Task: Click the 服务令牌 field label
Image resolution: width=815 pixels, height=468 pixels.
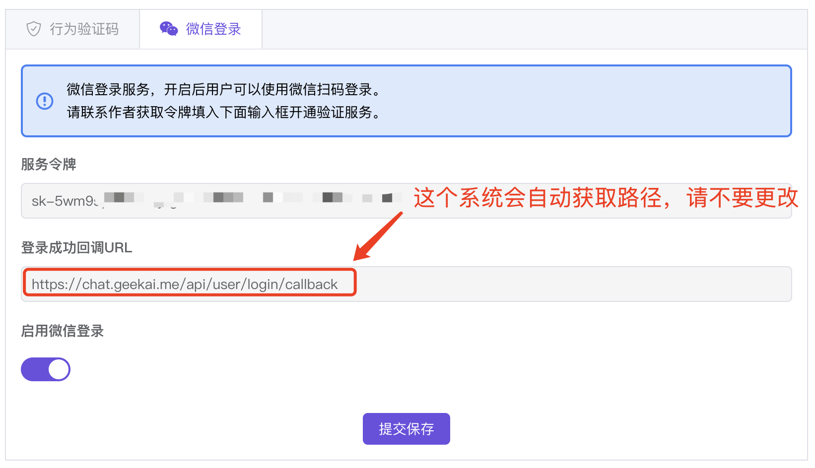Action: 48,164
